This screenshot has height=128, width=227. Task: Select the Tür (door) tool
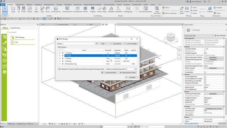(19, 10)
